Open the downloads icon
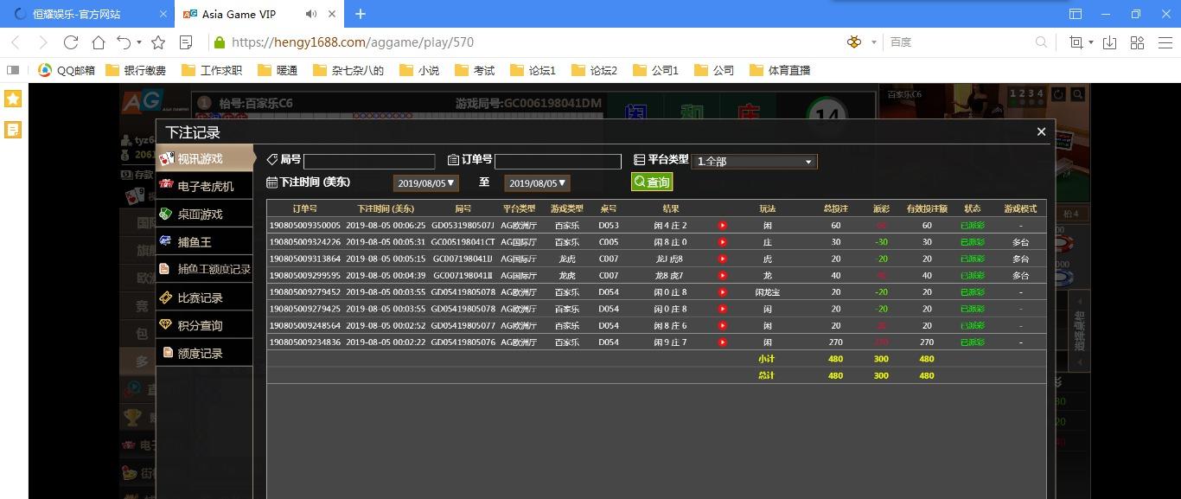Screen dimensions: 1181x499 point(1110,42)
